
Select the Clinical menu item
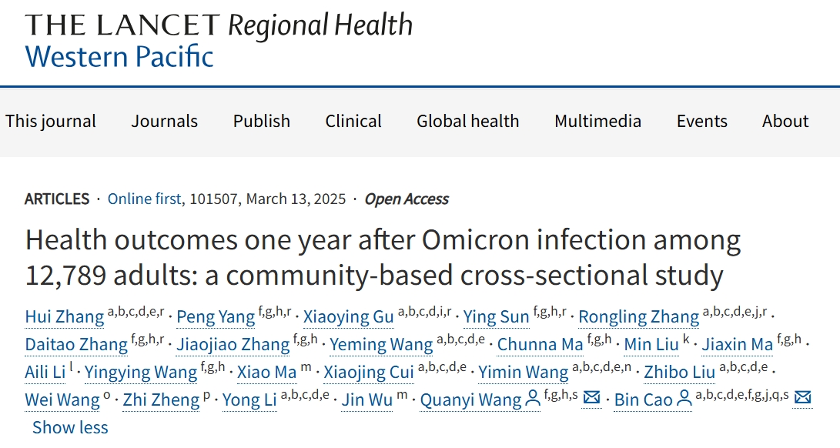353,121
